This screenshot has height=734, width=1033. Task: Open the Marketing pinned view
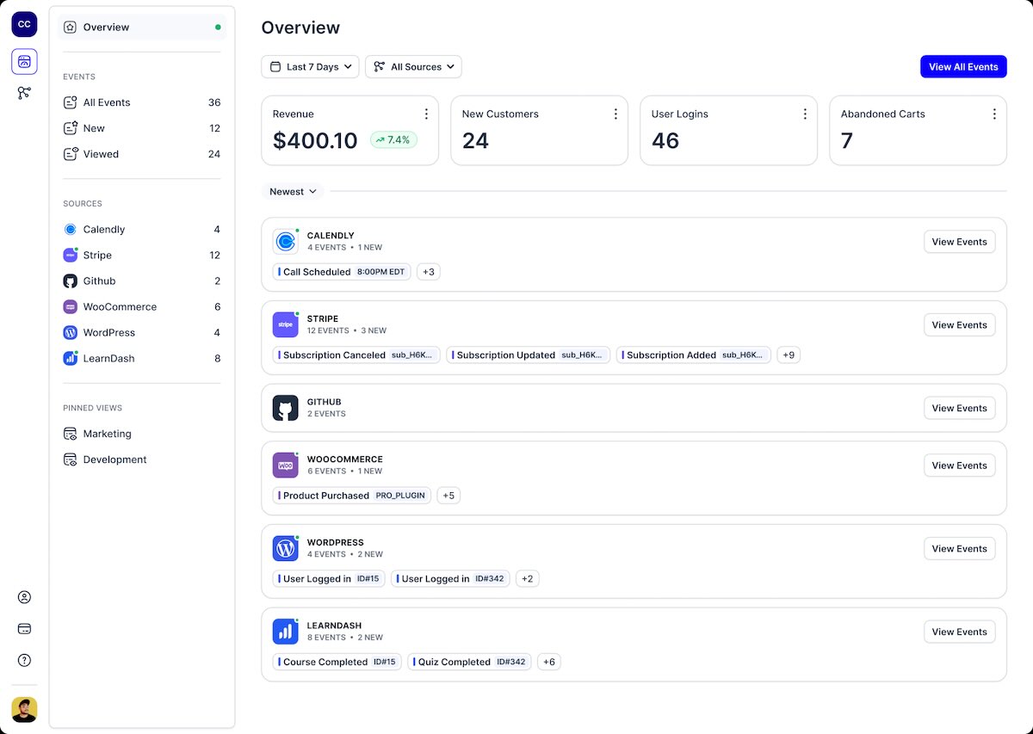[x=108, y=434]
